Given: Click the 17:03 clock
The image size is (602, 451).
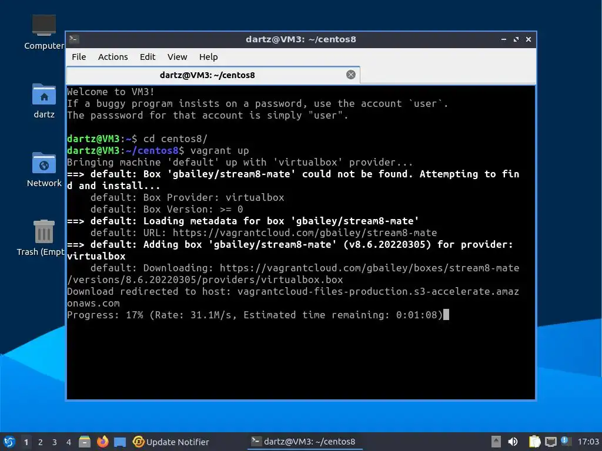Looking at the screenshot, I should (x=588, y=442).
